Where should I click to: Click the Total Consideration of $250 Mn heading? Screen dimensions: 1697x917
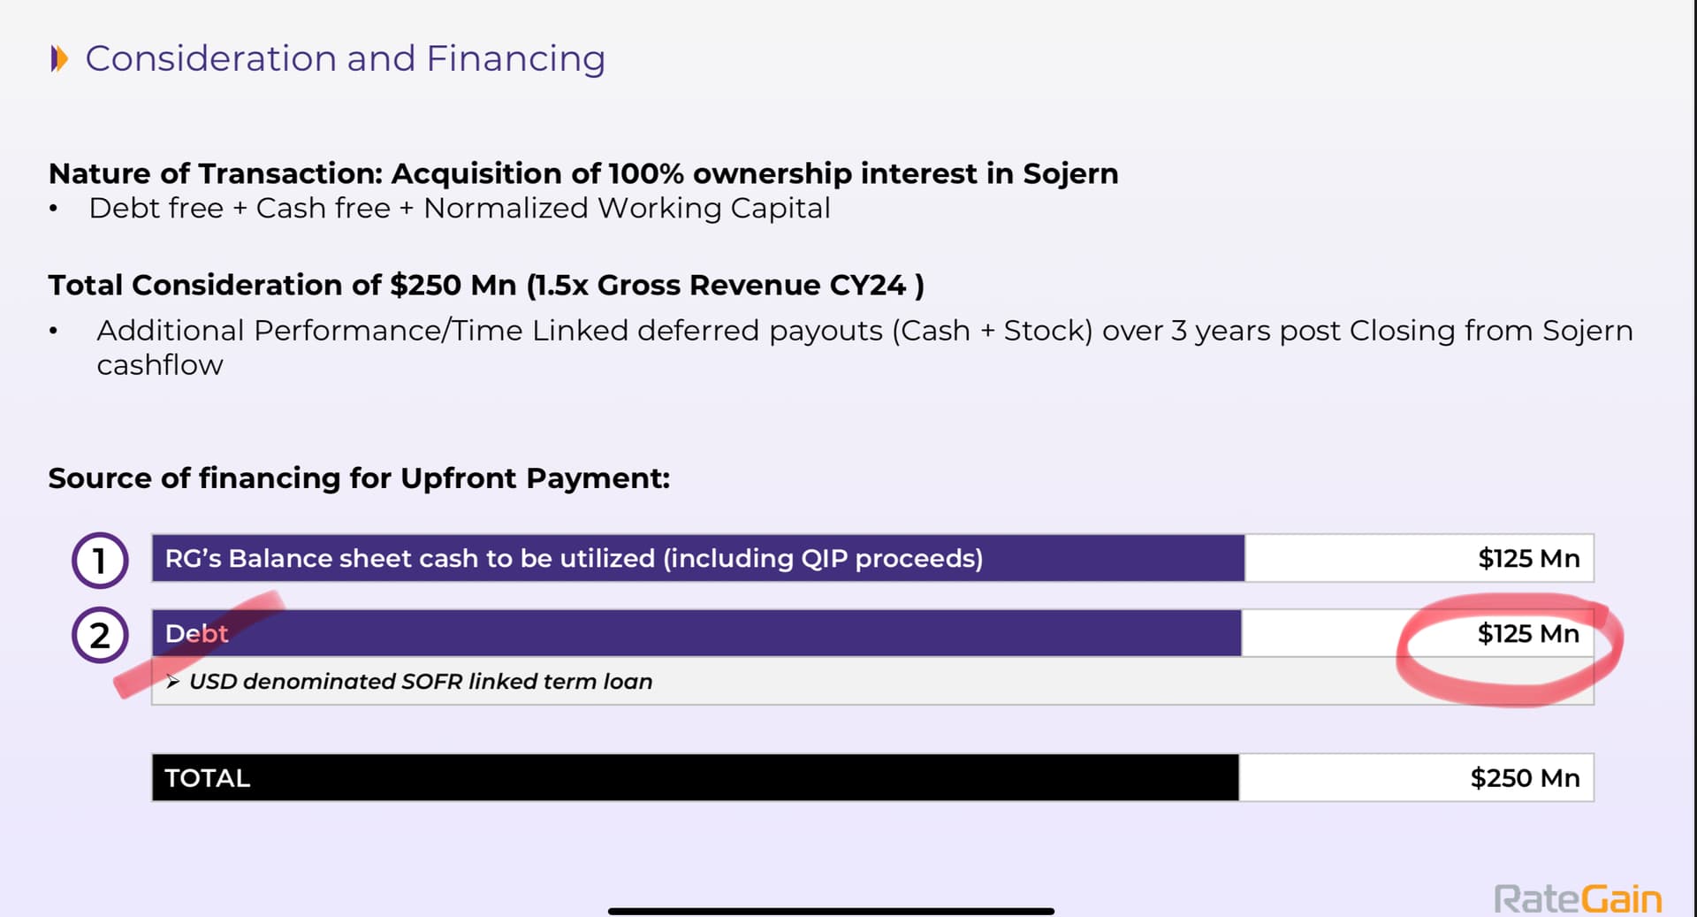pos(486,286)
